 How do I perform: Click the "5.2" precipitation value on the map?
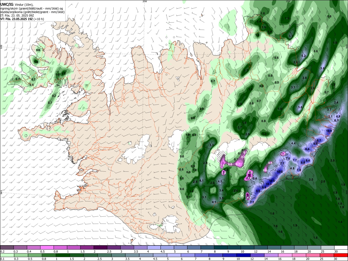304,56
